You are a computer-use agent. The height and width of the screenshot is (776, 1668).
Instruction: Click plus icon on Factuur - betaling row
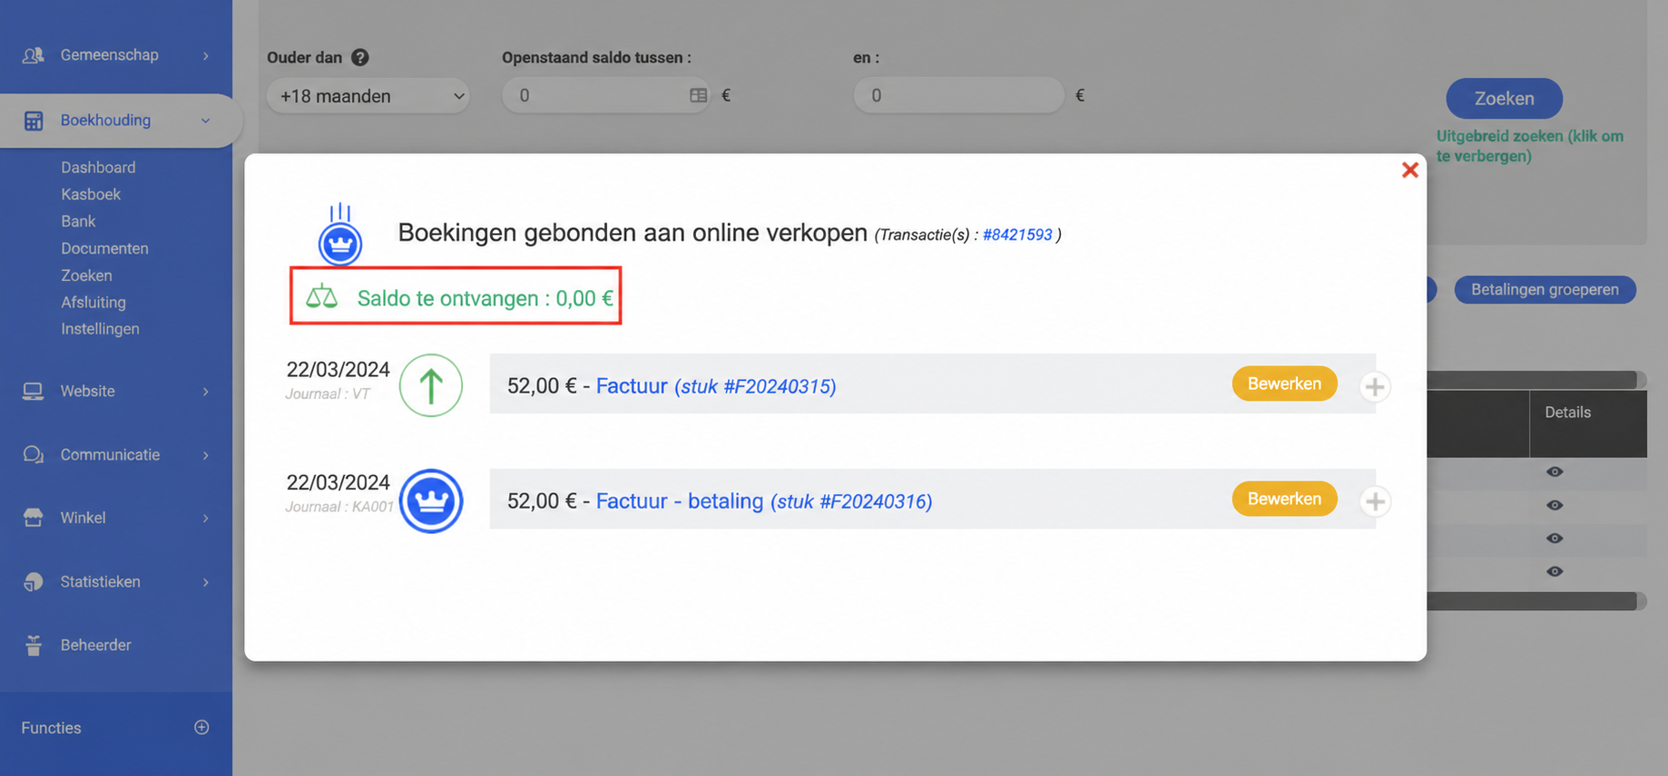1375,500
